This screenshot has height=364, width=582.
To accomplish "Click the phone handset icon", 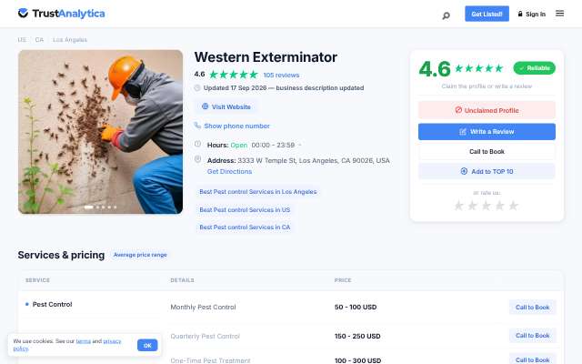I will 197,126.
